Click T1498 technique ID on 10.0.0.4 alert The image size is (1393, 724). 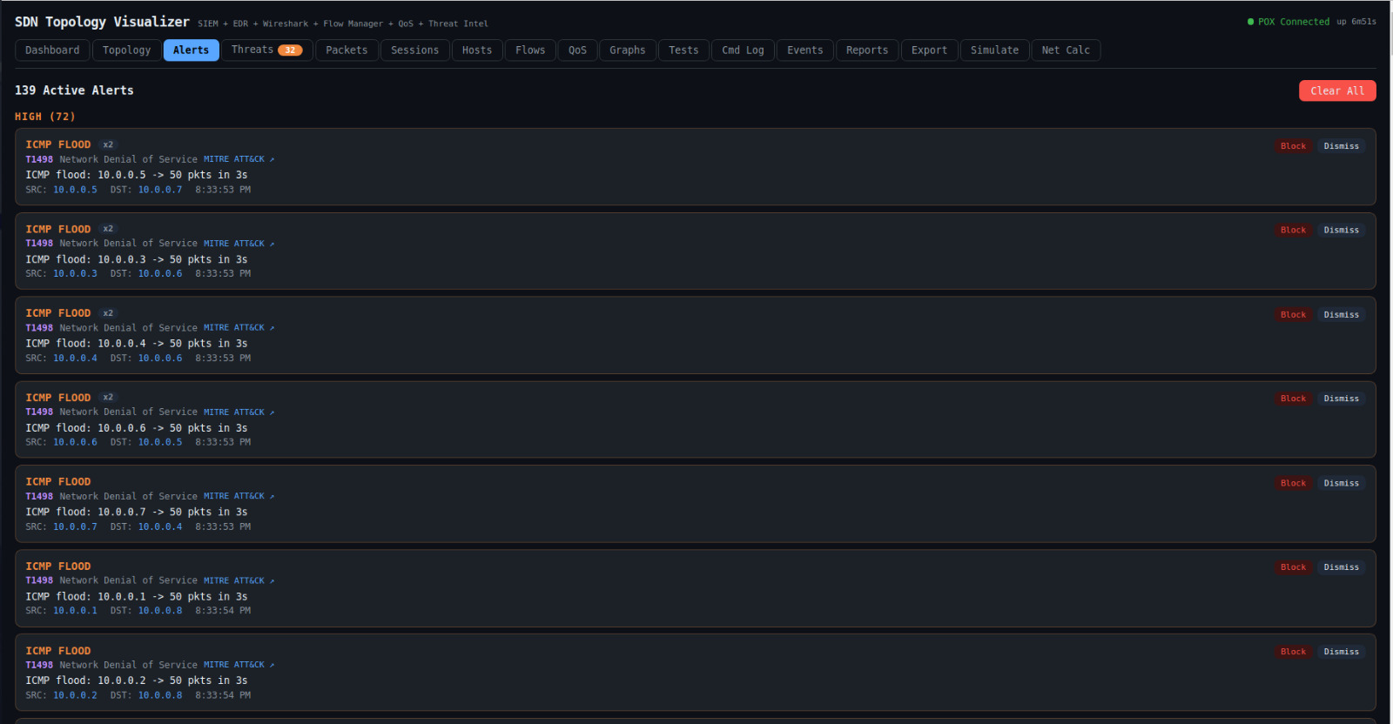[x=39, y=328]
